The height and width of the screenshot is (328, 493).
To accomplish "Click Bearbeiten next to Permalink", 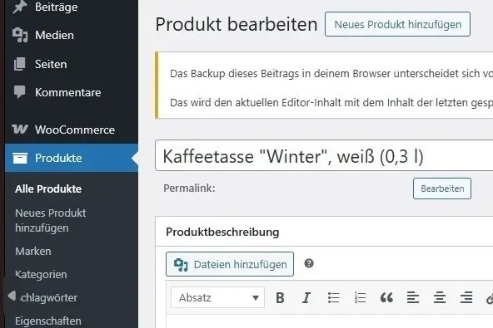I will [442, 188].
